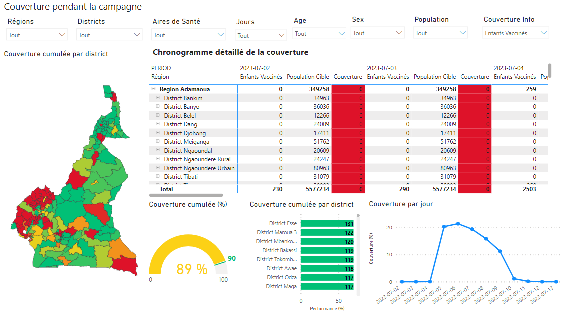
Task: Click the 2023-07-06 peak data point
Action: tap(458, 224)
